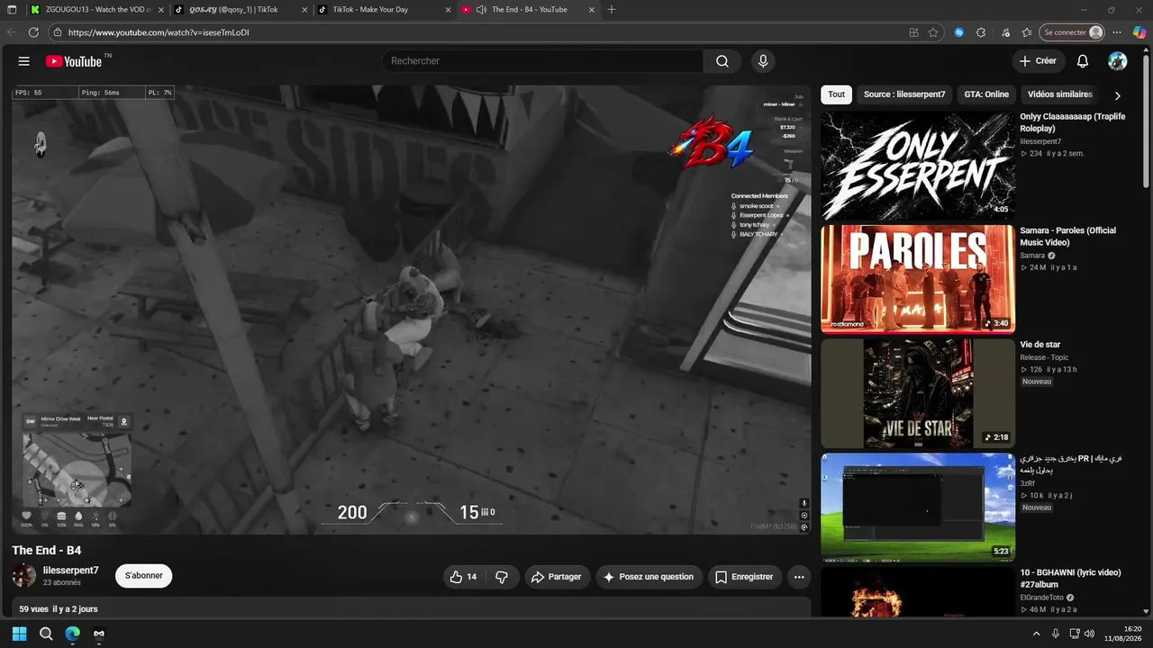Select the GTA: Online filter chip
Viewport: 1153px width, 648px height.
pyautogui.click(x=986, y=94)
